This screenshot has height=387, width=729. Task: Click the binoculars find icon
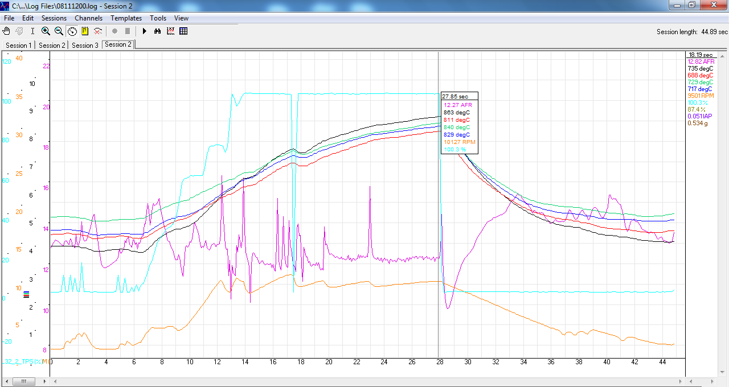coord(157,31)
